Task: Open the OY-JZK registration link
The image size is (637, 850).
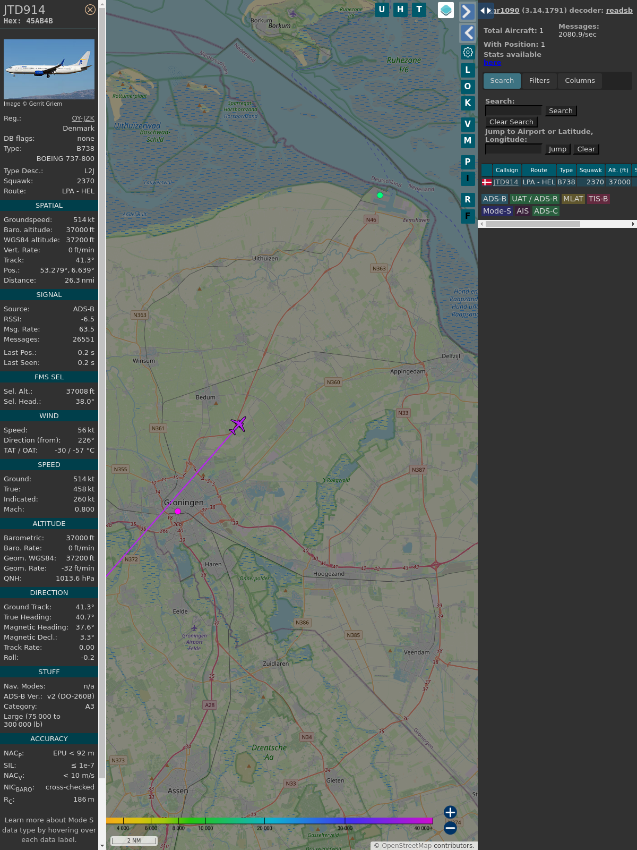Action: [83, 118]
